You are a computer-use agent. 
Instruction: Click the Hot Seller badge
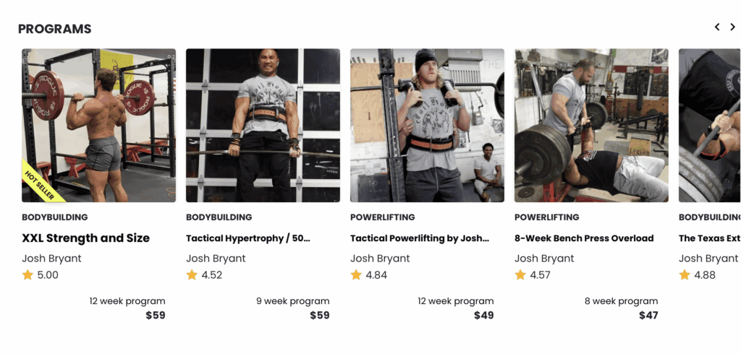click(x=41, y=185)
